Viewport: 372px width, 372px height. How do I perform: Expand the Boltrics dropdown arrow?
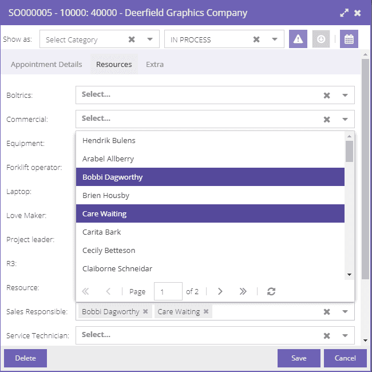pos(345,96)
